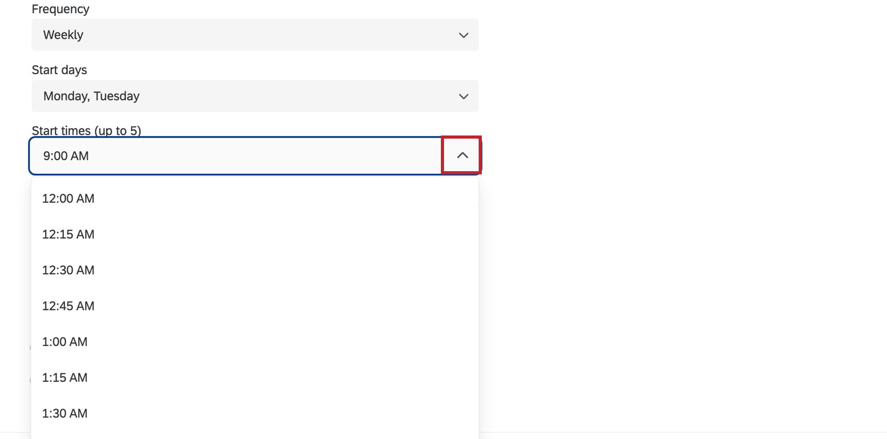
Task: Click the Monday, Tuesday expander arrow
Action: (463, 96)
